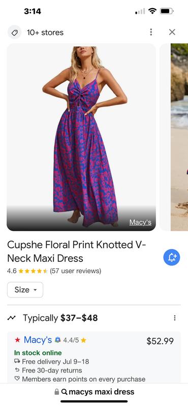
Task: Open the Macy's store link in the listing
Action: click(x=38, y=340)
